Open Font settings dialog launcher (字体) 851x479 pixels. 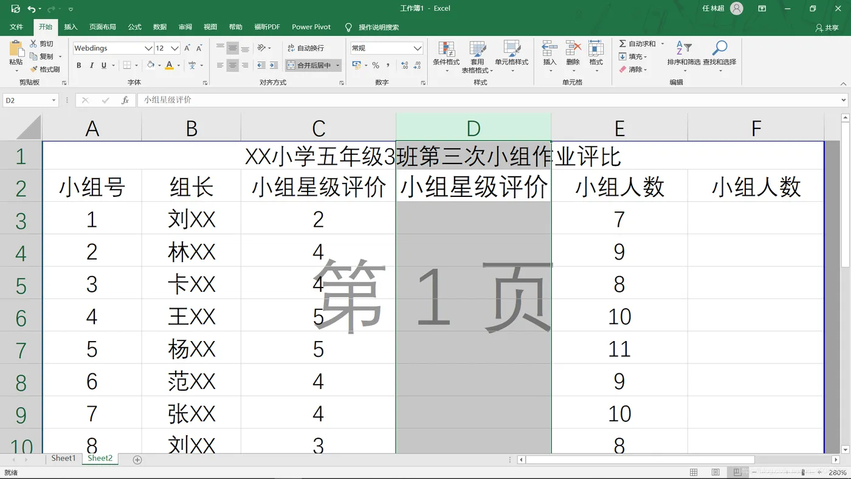click(204, 83)
